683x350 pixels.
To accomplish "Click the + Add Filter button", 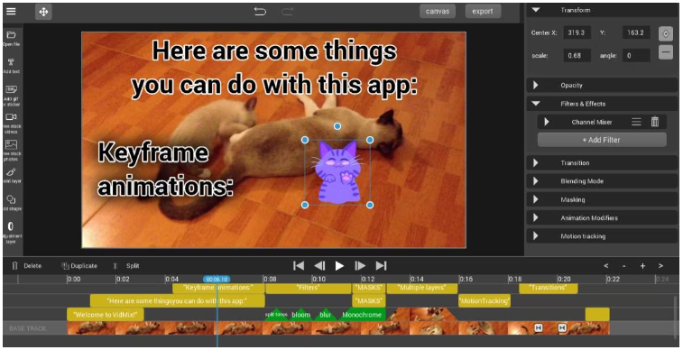I will [x=602, y=140].
